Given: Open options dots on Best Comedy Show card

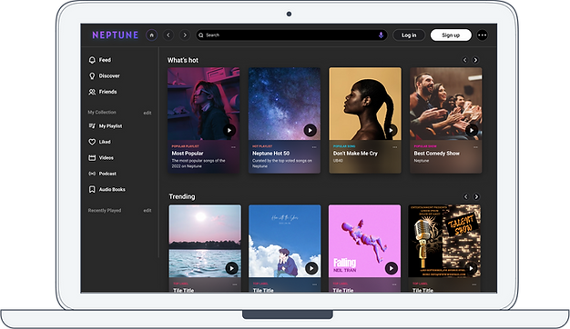Looking at the screenshot, I should tap(475, 147).
